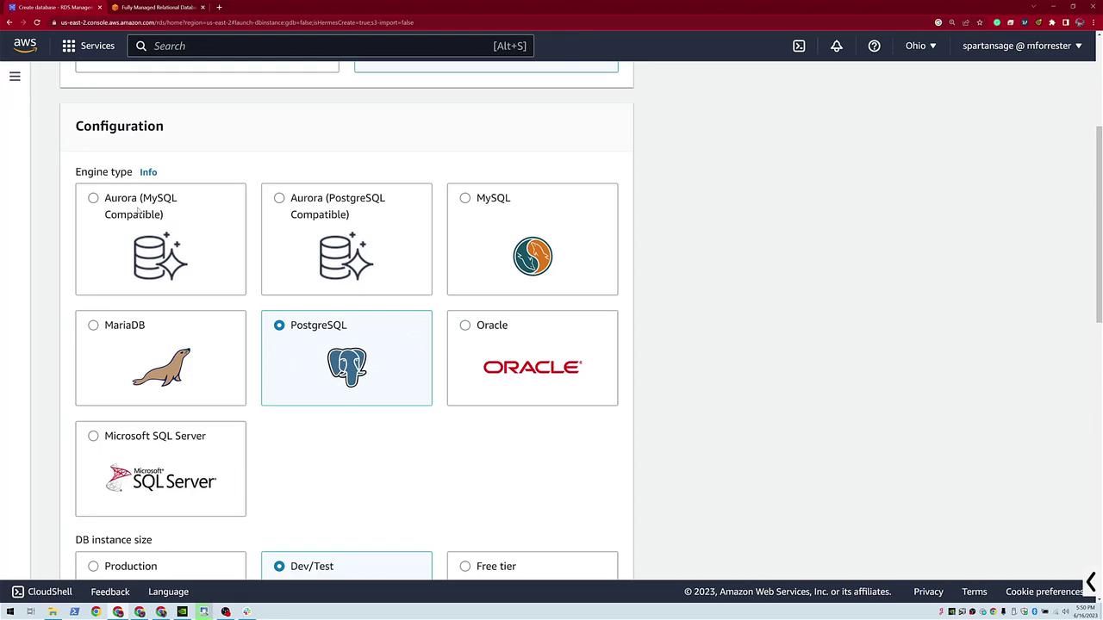
Task: Click the Aurora PostgreSQL database sparkle icon
Action: (x=346, y=256)
